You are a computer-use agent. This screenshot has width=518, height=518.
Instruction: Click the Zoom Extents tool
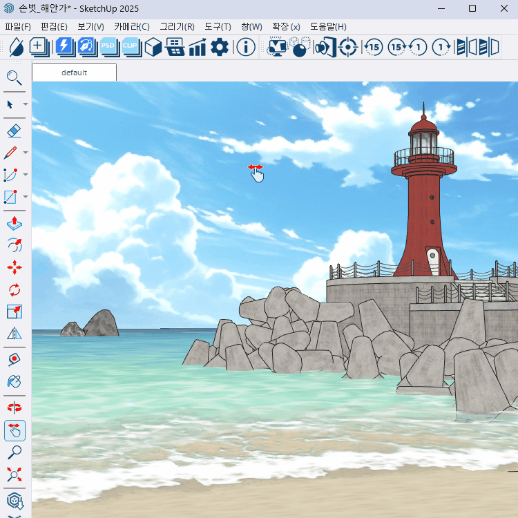14,474
